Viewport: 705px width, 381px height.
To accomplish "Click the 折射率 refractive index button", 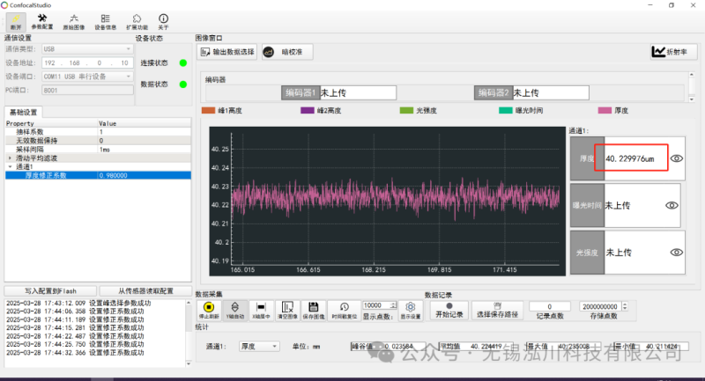I will click(672, 52).
